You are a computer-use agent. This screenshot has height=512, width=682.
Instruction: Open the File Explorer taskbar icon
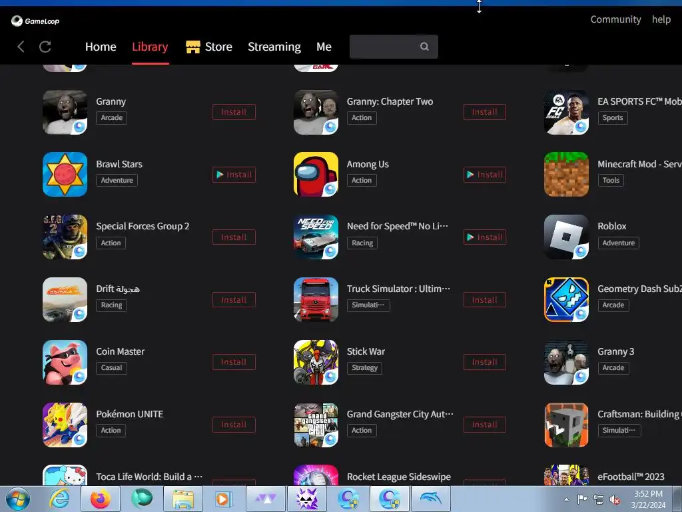click(182, 499)
